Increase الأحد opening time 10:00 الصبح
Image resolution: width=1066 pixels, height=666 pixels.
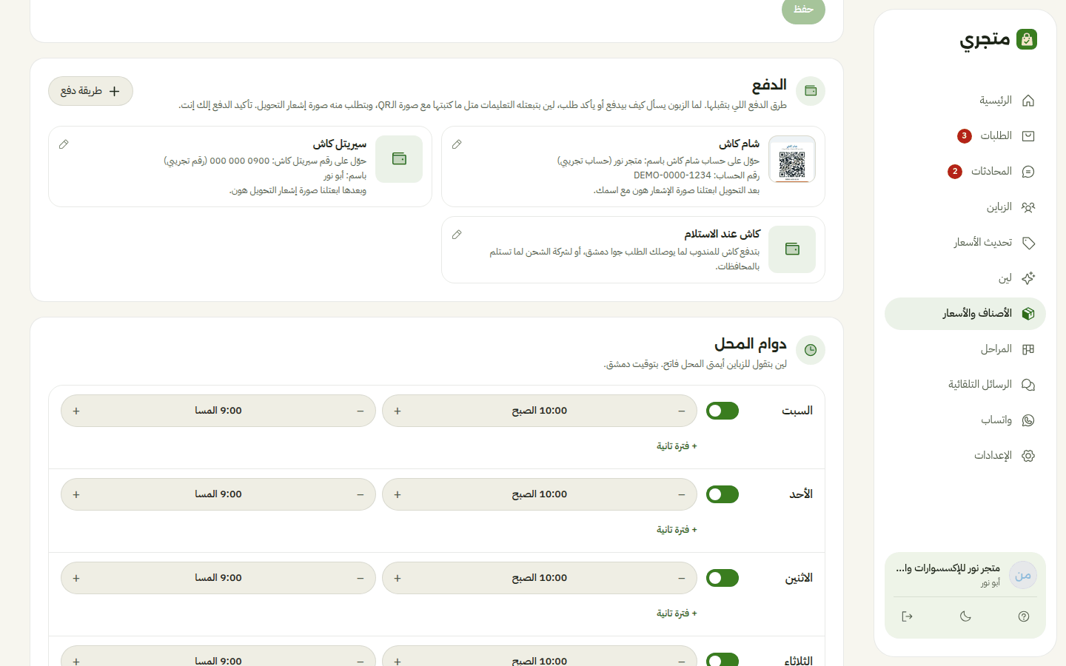(x=398, y=494)
